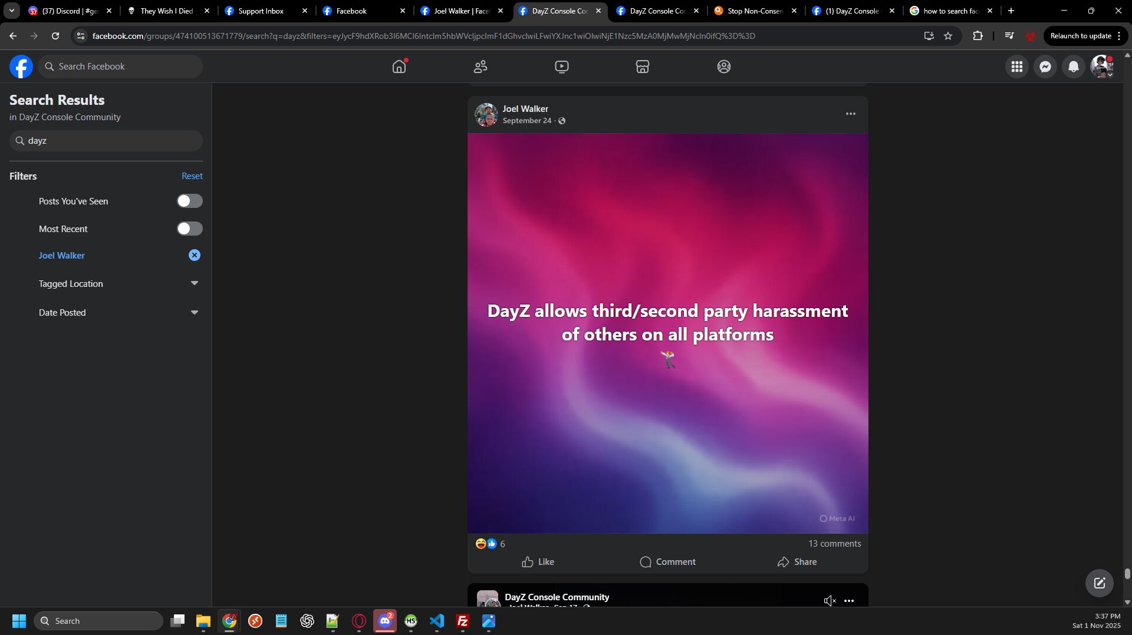The image size is (1132, 635).
Task: Open Visual Studio Code from the taskbar
Action: point(437,621)
